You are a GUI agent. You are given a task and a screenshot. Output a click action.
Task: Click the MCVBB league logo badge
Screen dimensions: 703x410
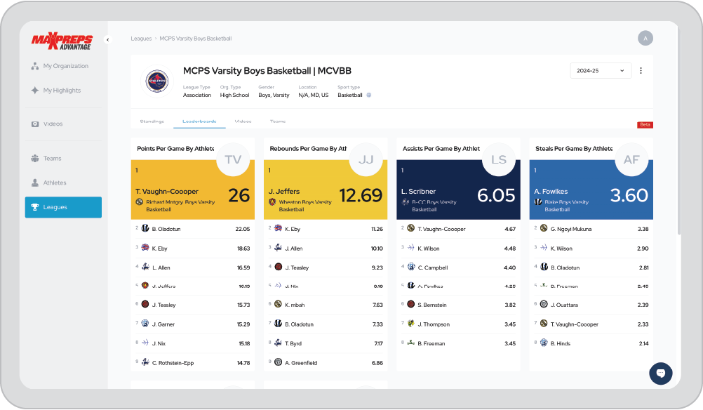coord(156,79)
